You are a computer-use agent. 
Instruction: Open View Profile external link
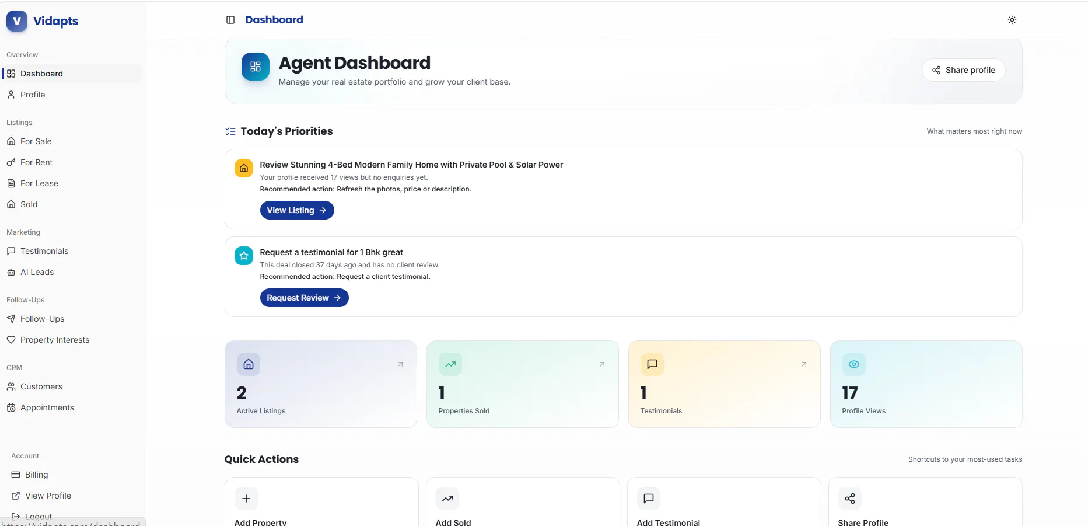72,496
